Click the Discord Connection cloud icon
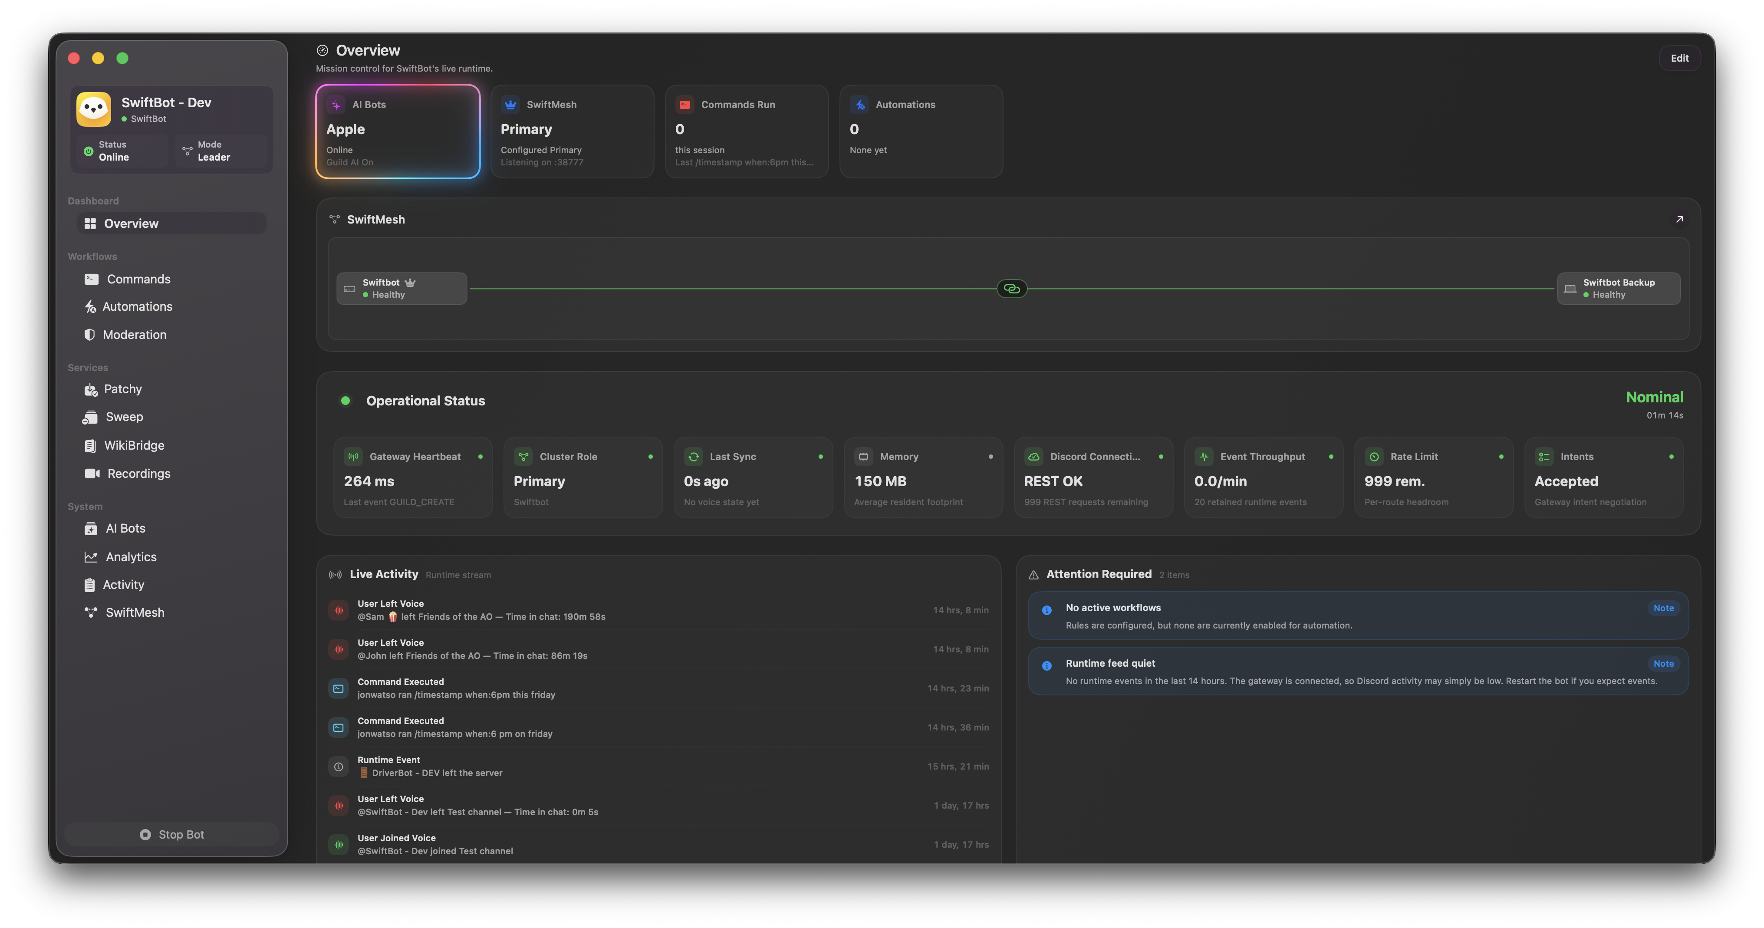 (x=1034, y=457)
